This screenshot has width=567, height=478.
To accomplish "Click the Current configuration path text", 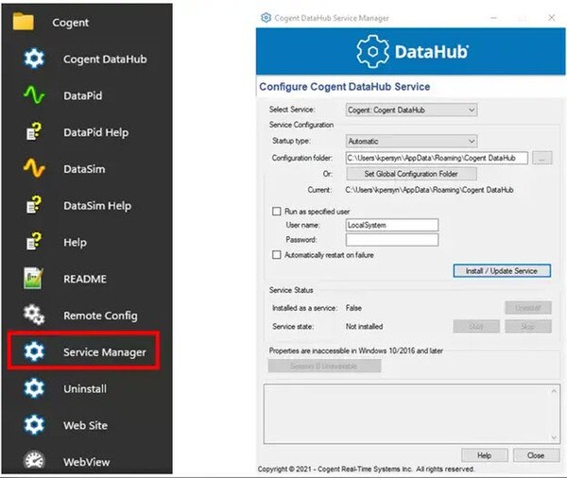I will pyautogui.click(x=430, y=190).
